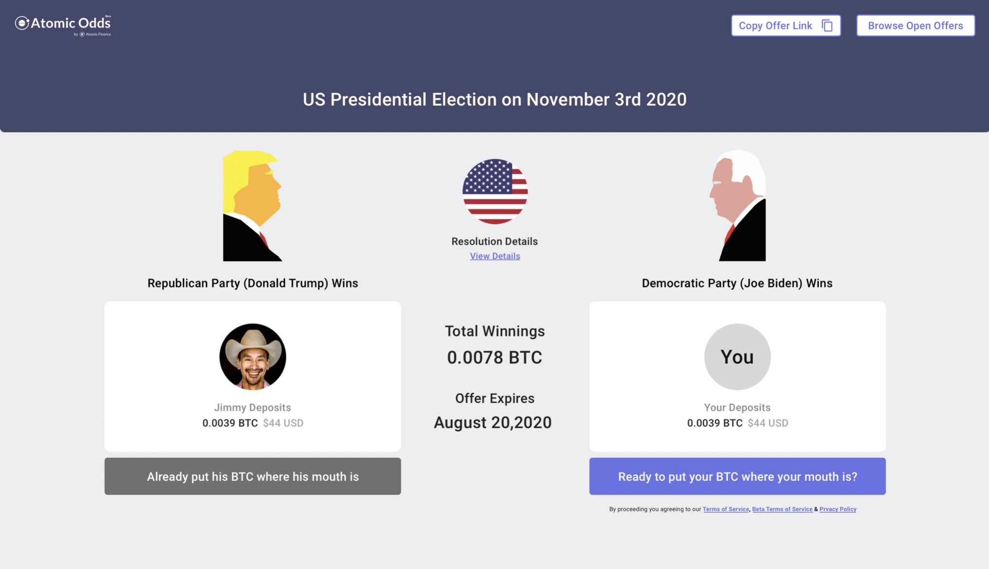This screenshot has height=569, width=989.
Task: Click the circular US flag icon
Action: [x=495, y=192]
